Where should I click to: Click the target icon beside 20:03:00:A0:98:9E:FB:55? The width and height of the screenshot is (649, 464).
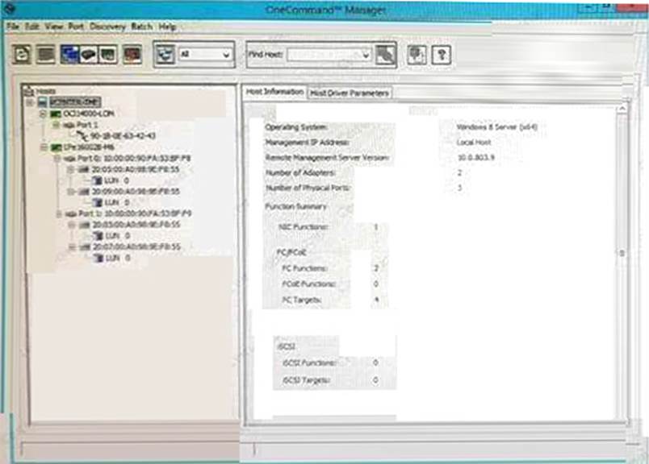pyautogui.click(x=85, y=225)
